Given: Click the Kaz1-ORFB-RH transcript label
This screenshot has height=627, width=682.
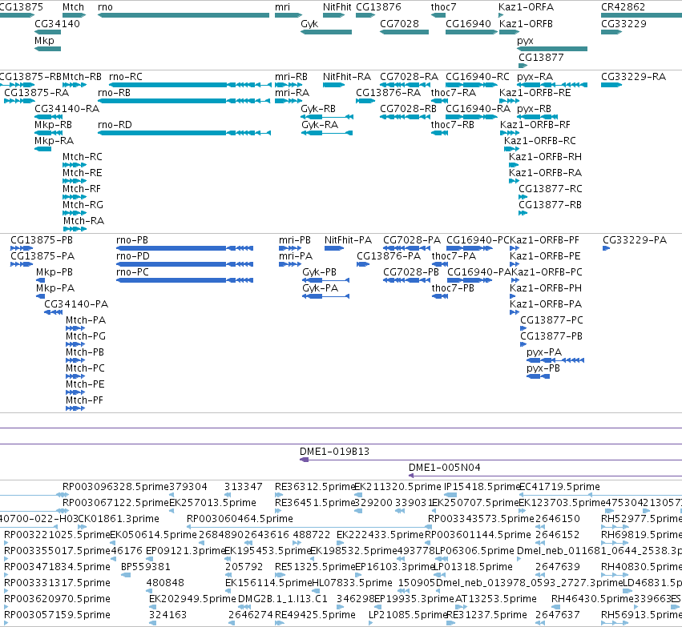Looking at the screenshot, I should (x=545, y=156).
